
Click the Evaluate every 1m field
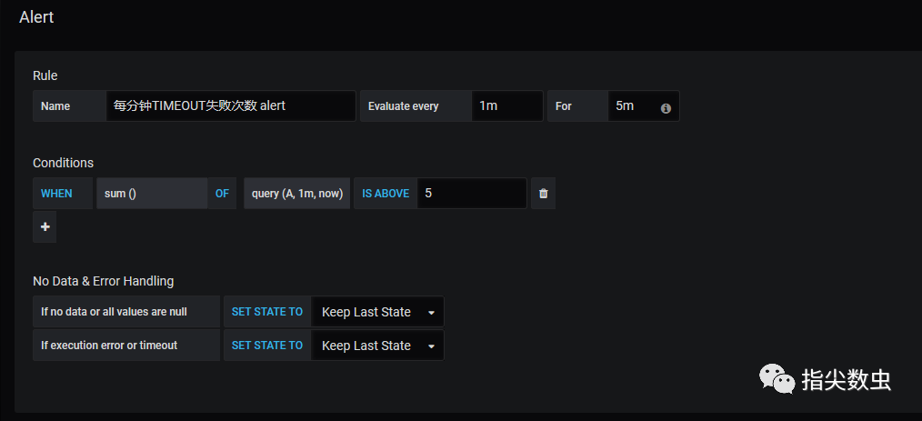coord(506,105)
